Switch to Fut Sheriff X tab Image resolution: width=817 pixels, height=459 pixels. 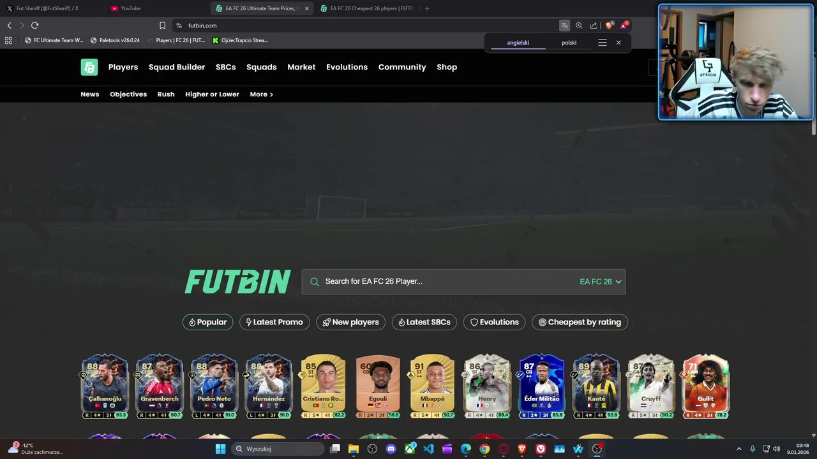51,8
